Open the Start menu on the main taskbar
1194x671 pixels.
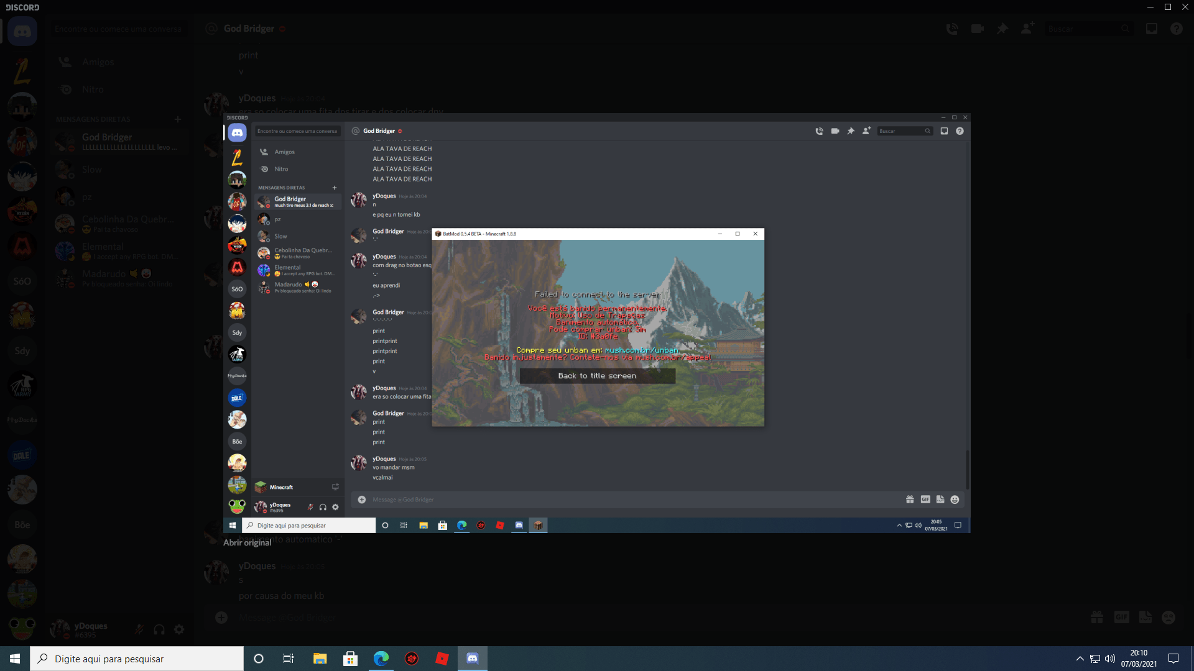coord(15,659)
